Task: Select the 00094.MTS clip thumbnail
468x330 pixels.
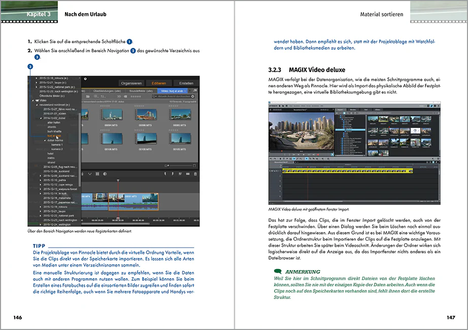Action: click(x=111, y=115)
